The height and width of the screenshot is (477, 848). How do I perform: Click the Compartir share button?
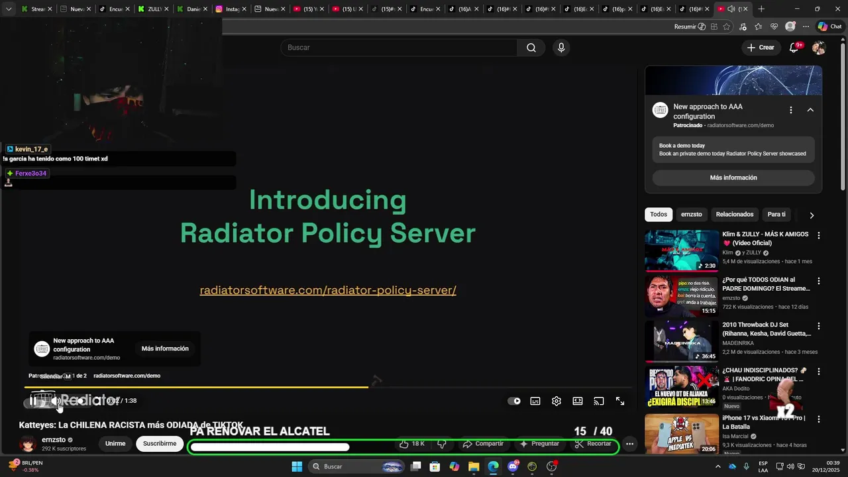click(483, 444)
